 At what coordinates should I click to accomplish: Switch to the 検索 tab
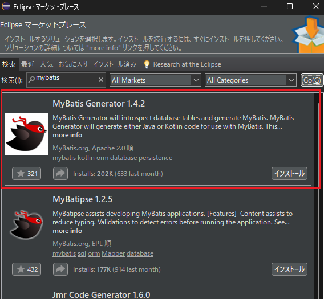pos(9,64)
